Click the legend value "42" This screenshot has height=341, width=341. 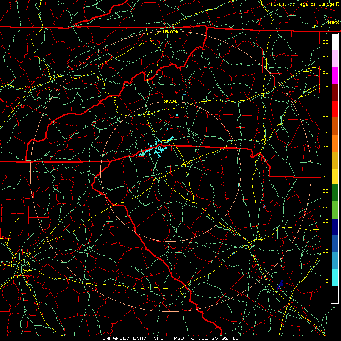coord(325,131)
